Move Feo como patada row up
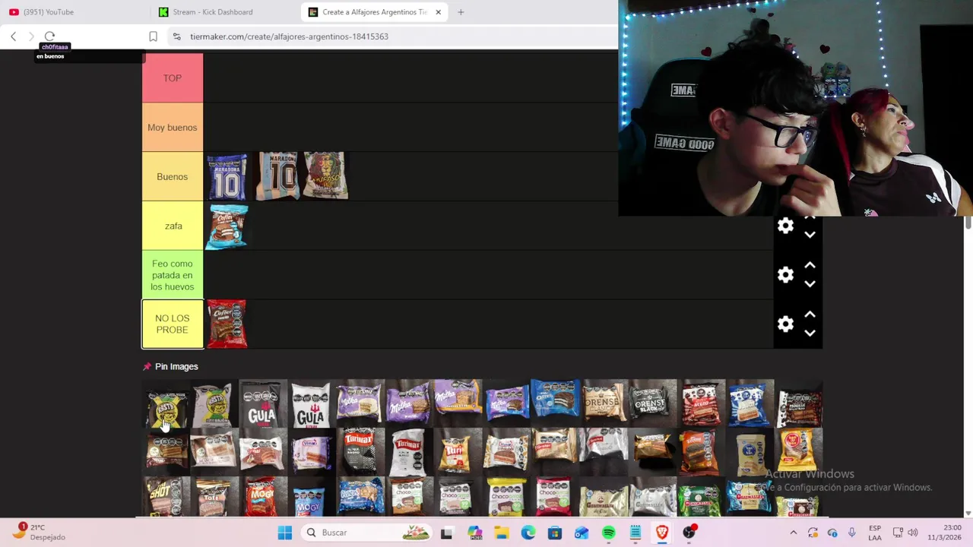The width and height of the screenshot is (973, 547). [810, 265]
